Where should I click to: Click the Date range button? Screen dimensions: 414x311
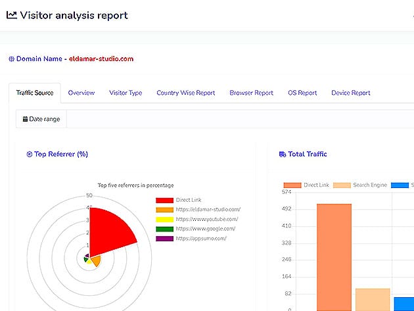(41, 120)
